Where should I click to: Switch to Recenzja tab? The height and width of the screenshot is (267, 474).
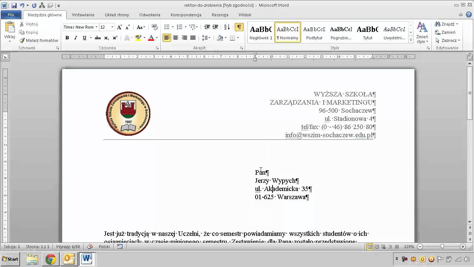[220, 15]
